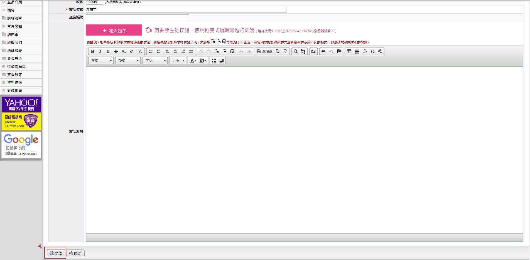Toggle bold formatting in the editor
530x260 pixels.
click(92, 51)
